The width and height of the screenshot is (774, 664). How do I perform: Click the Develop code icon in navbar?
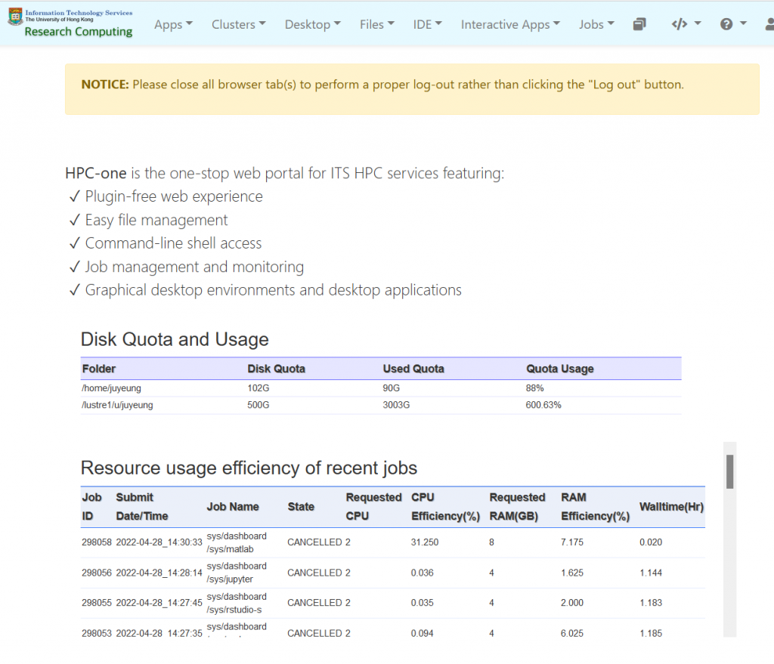coord(679,23)
